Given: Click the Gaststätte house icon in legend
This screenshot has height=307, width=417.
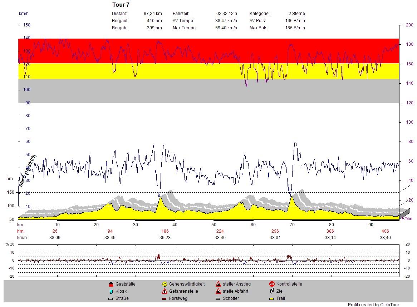Looking at the screenshot, I should 111,284.
